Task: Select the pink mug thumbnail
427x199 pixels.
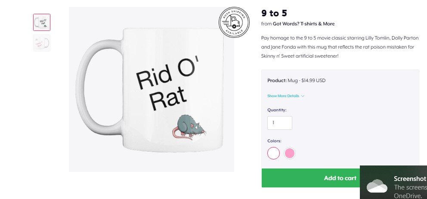Action: pos(42,43)
